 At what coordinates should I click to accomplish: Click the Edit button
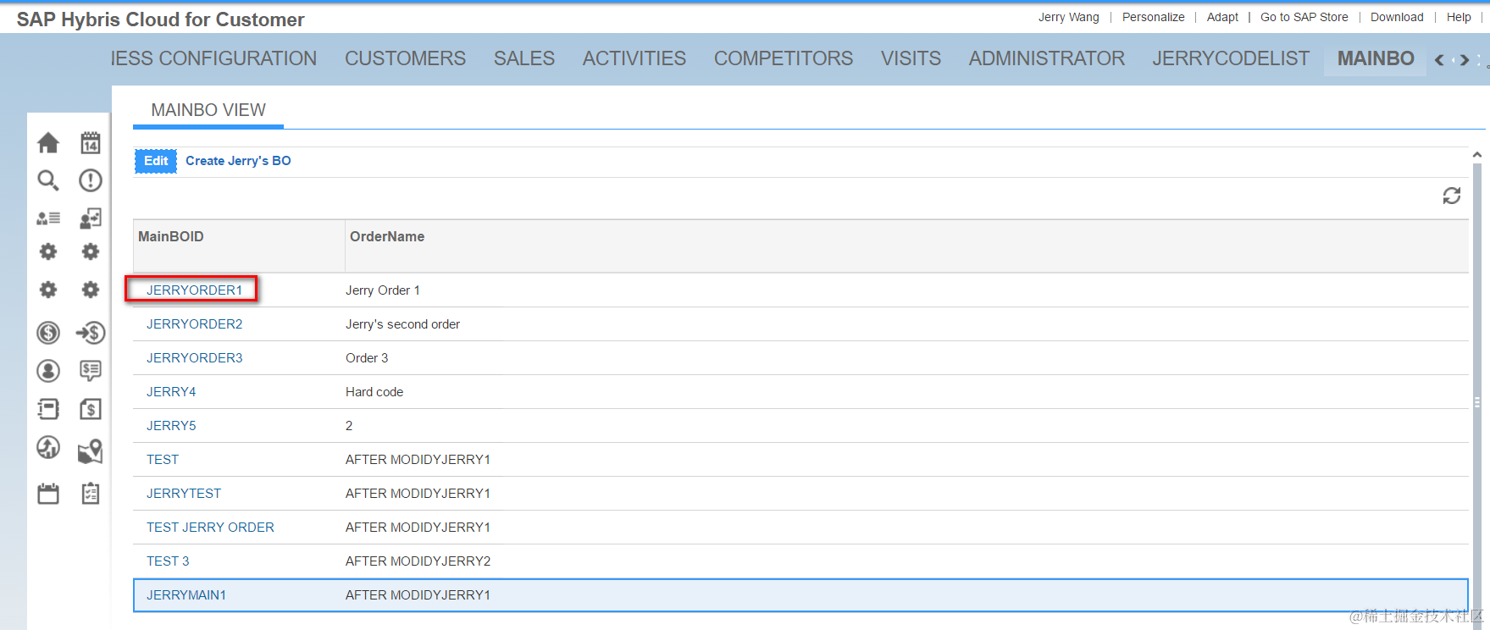pyautogui.click(x=156, y=161)
